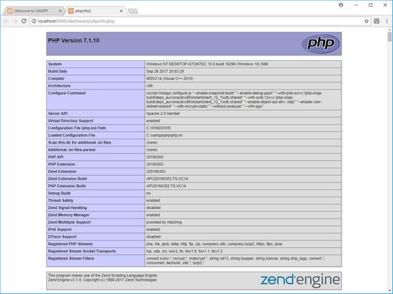The height and width of the screenshot is (294, 393).
Task: Click the Server API label
Action: [x=57, y=114]
